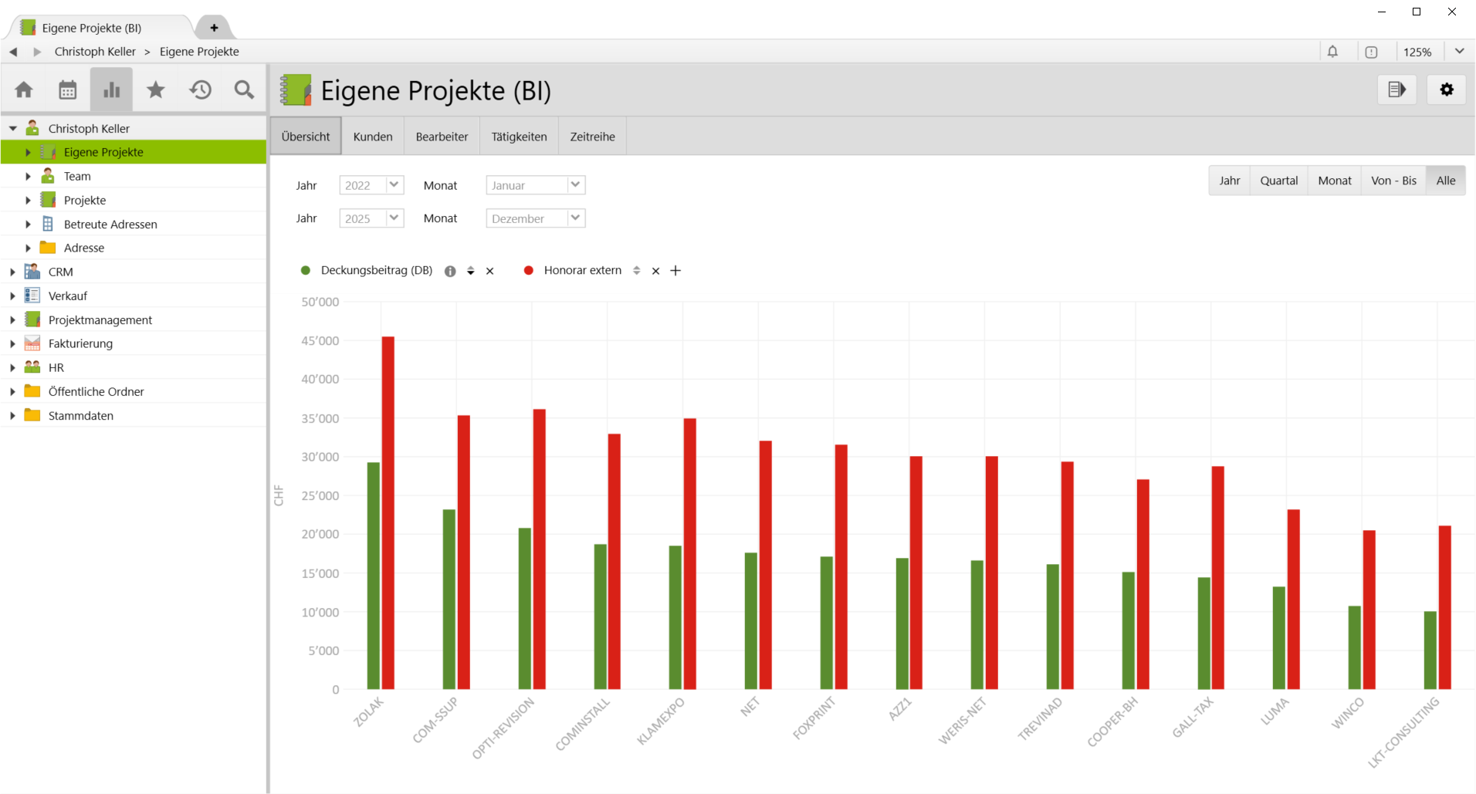Select the Calendar icon in the toolbar

(67, 90)
